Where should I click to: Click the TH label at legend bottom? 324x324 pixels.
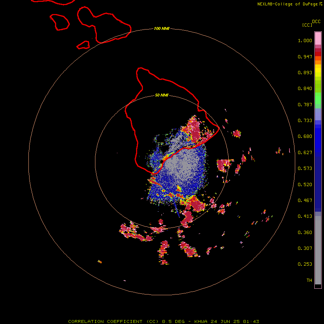pyautogui.click(x=309, y=280)
